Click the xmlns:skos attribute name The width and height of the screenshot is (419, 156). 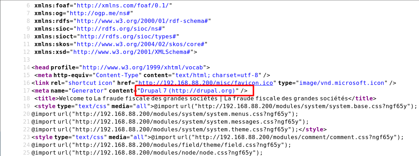point(52,44)
